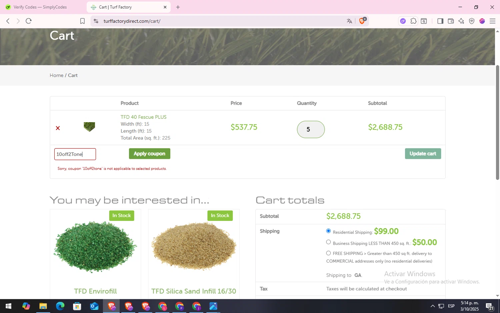This screenshot has width=500, height=313.
Task: Open Leo AI sparkle icon
Action: click(461, 21)
